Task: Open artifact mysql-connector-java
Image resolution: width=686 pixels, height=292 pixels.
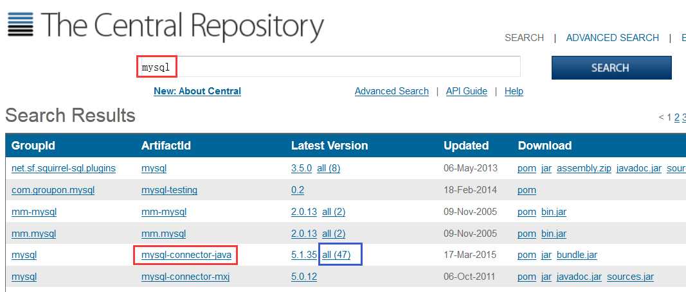Action: pos(186,255)
